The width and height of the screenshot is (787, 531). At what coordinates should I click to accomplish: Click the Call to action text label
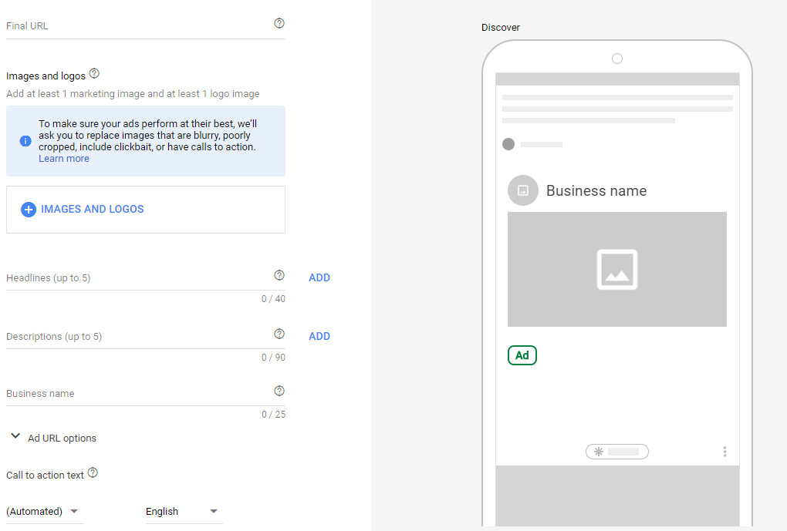click(x=45, y=476)
